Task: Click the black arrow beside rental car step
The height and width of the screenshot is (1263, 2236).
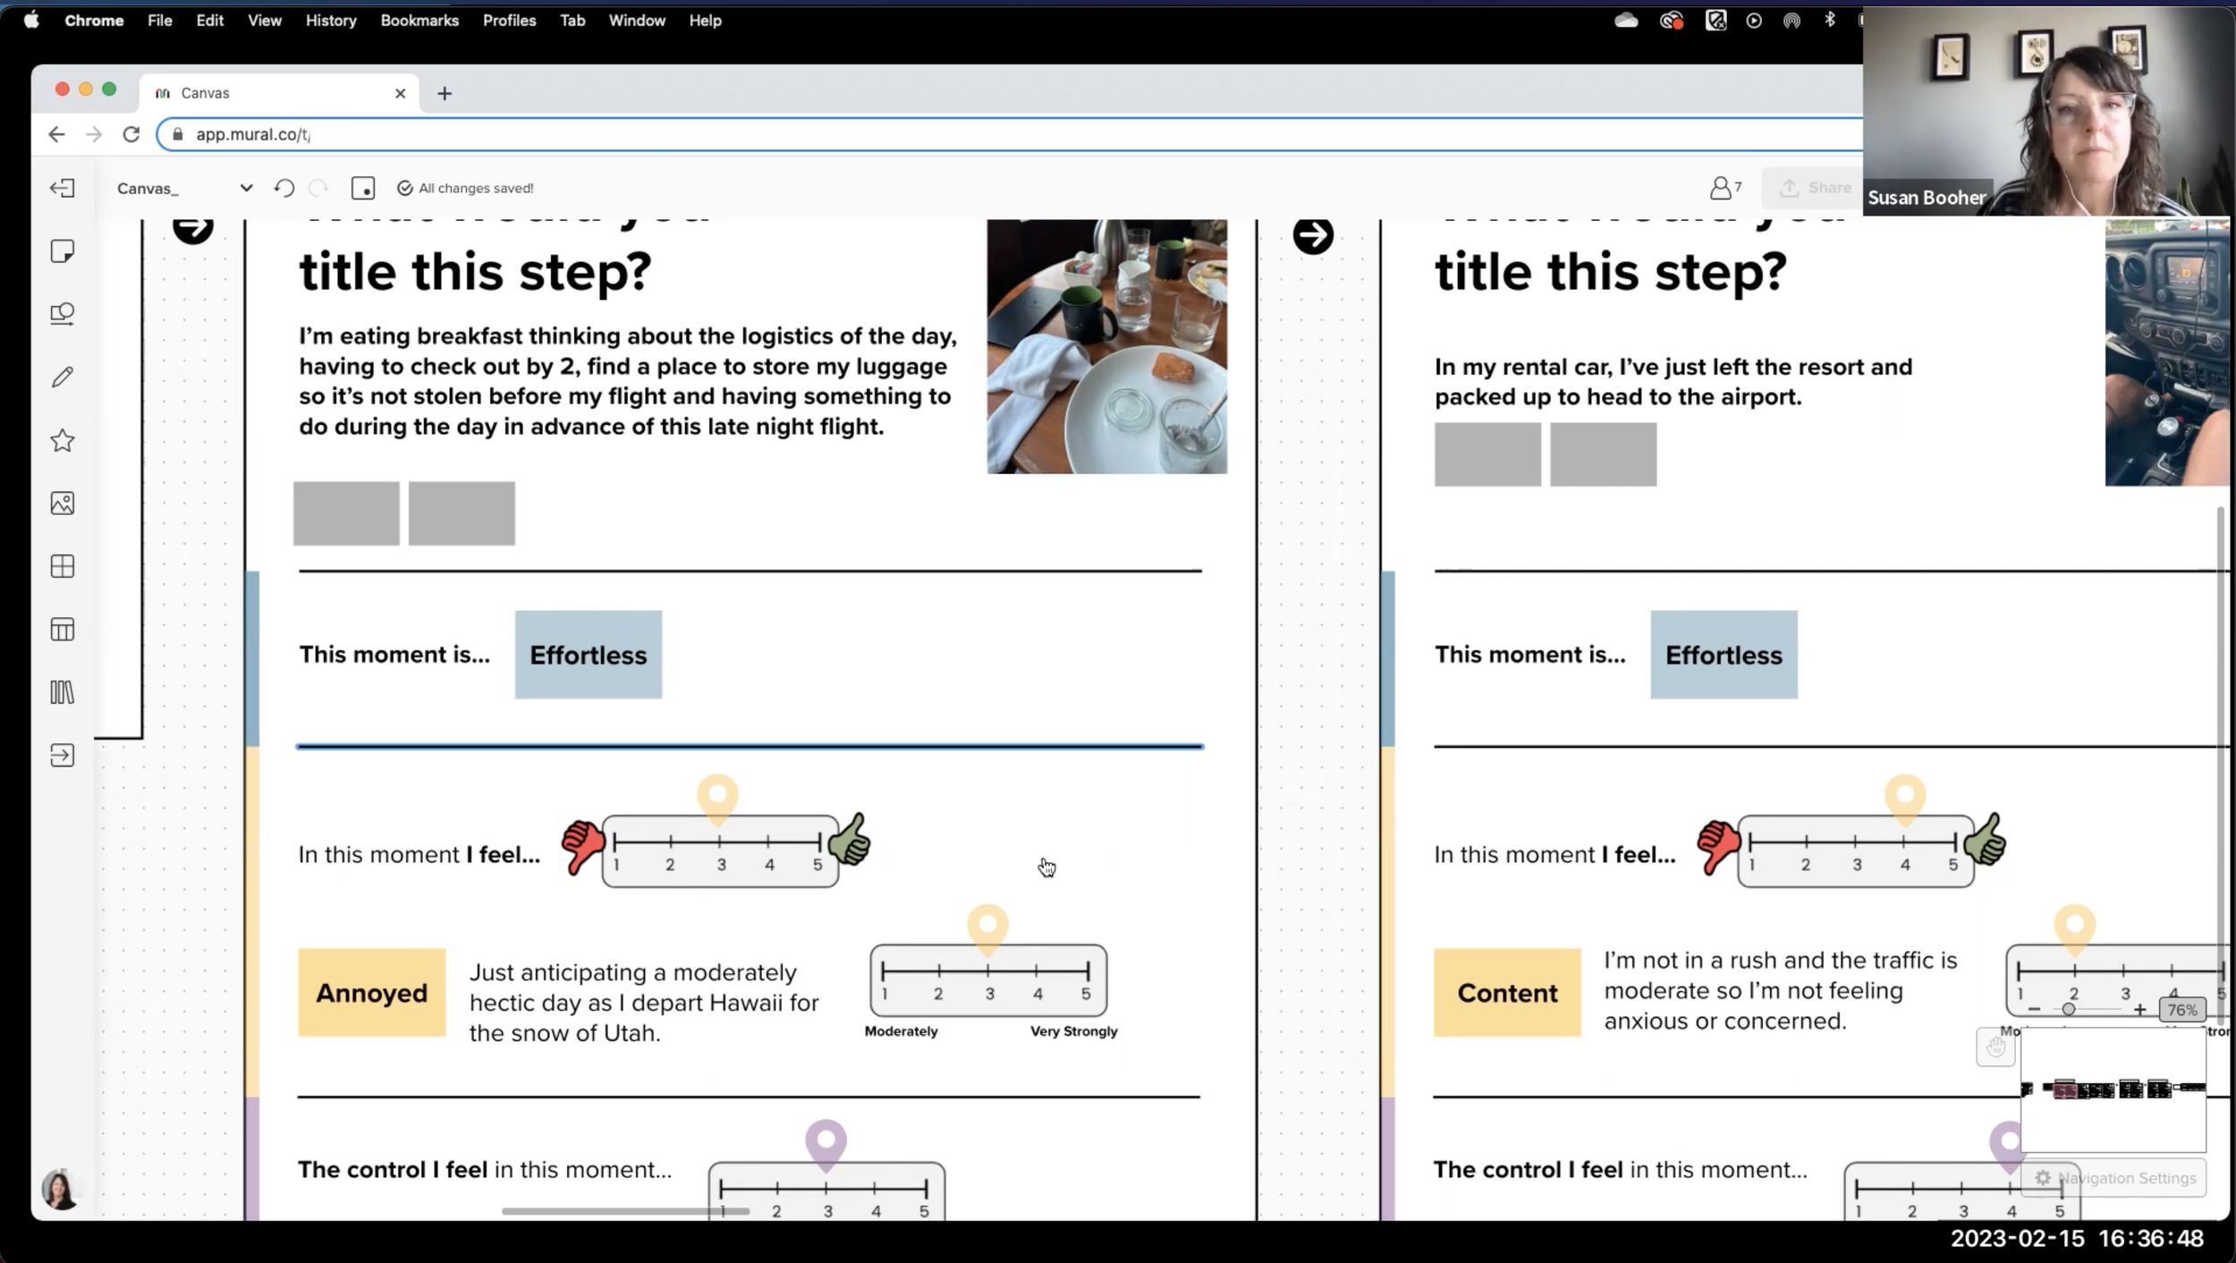Action: [x=1313, y=234]
